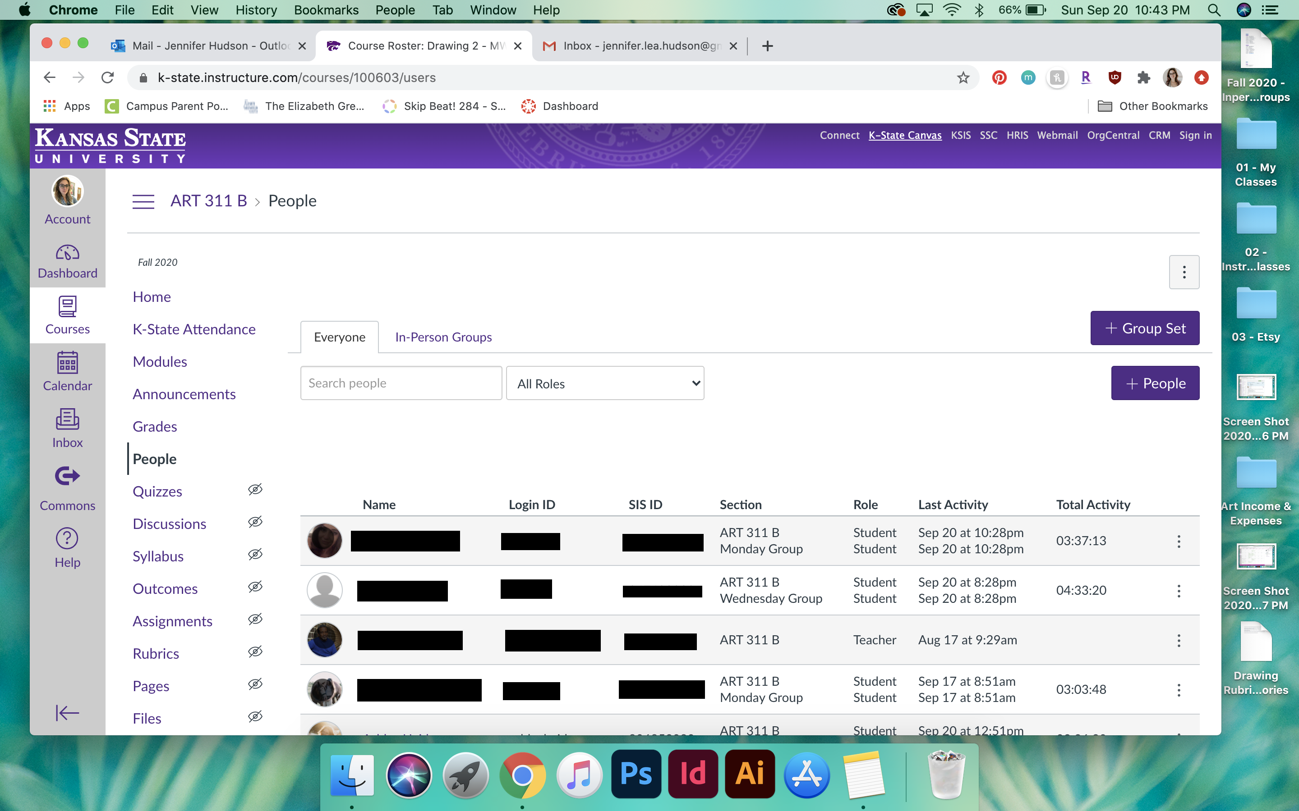Toggle visibility of the Quizzes page
This screenshot has height=811, width=1299.
(254, 489)
